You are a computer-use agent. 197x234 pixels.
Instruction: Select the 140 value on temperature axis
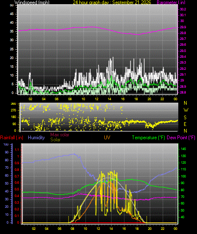pos(183,149)
